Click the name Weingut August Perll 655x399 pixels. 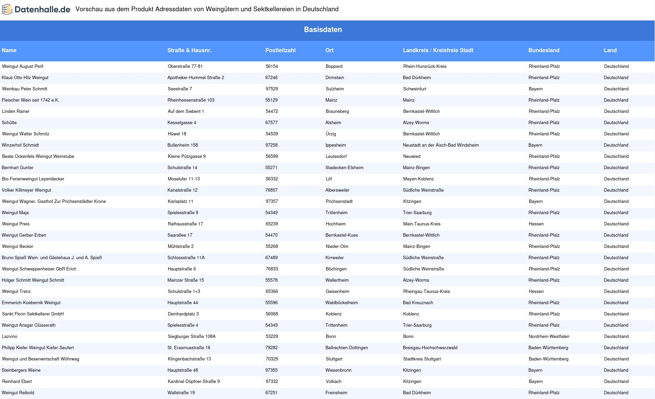tap(23, 66)
